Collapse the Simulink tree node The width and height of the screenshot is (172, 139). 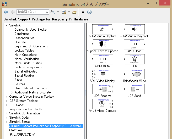pyautogui.click(x=7, y=25)
